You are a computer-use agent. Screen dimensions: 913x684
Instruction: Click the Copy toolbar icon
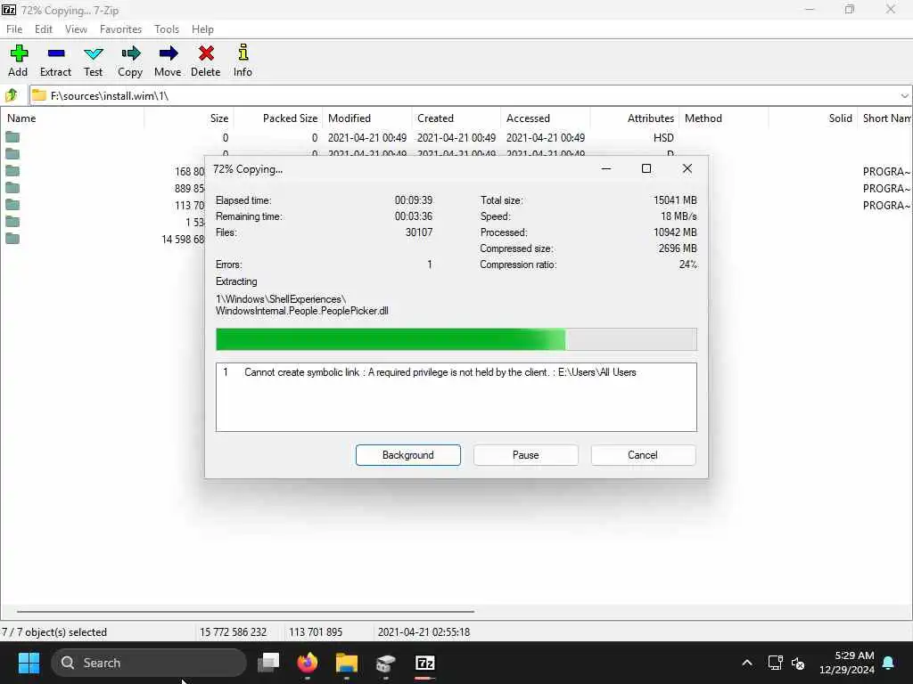pos(130,61)
